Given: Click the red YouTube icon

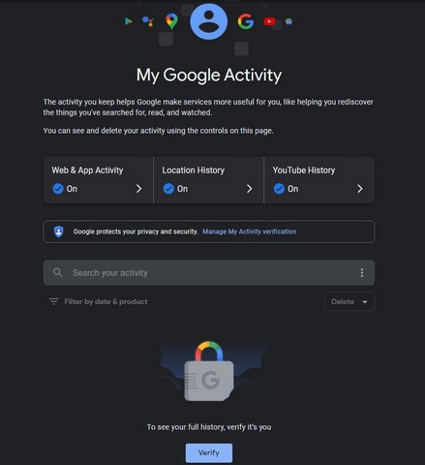Looking at the screenshot, I should click(269, 21).
